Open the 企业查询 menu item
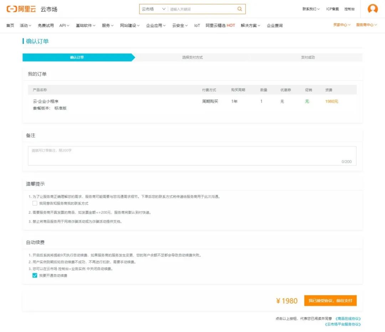Image resolution: width=385 pixels, height=332 pixels. pyautogui.click(x=275, y=26)
